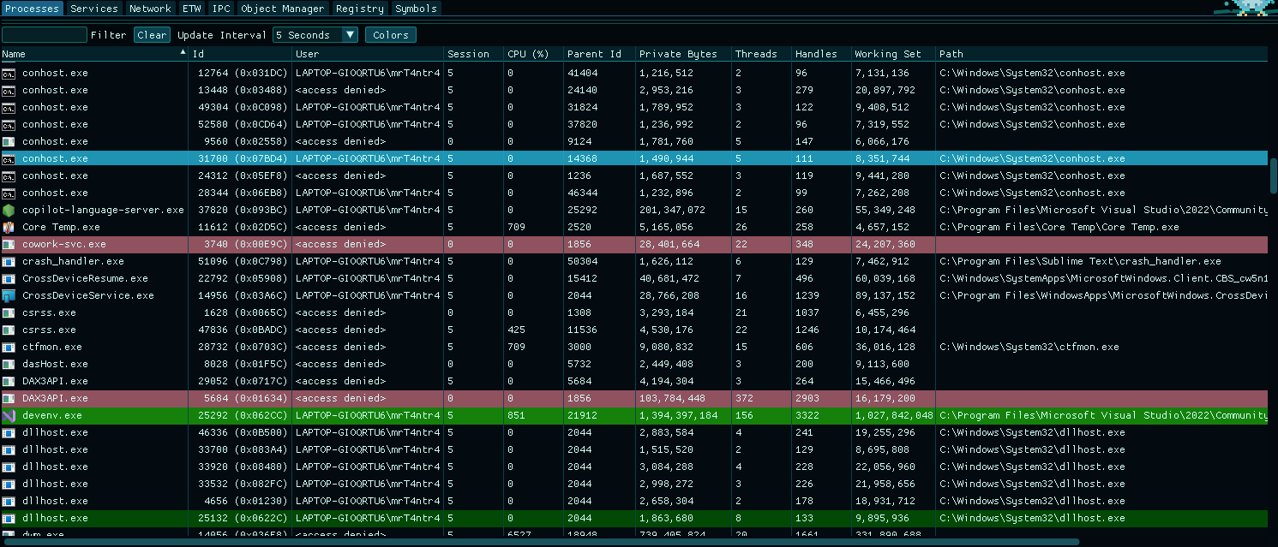
Task: Switch to the Registry tab
Action: pos(360,9)
